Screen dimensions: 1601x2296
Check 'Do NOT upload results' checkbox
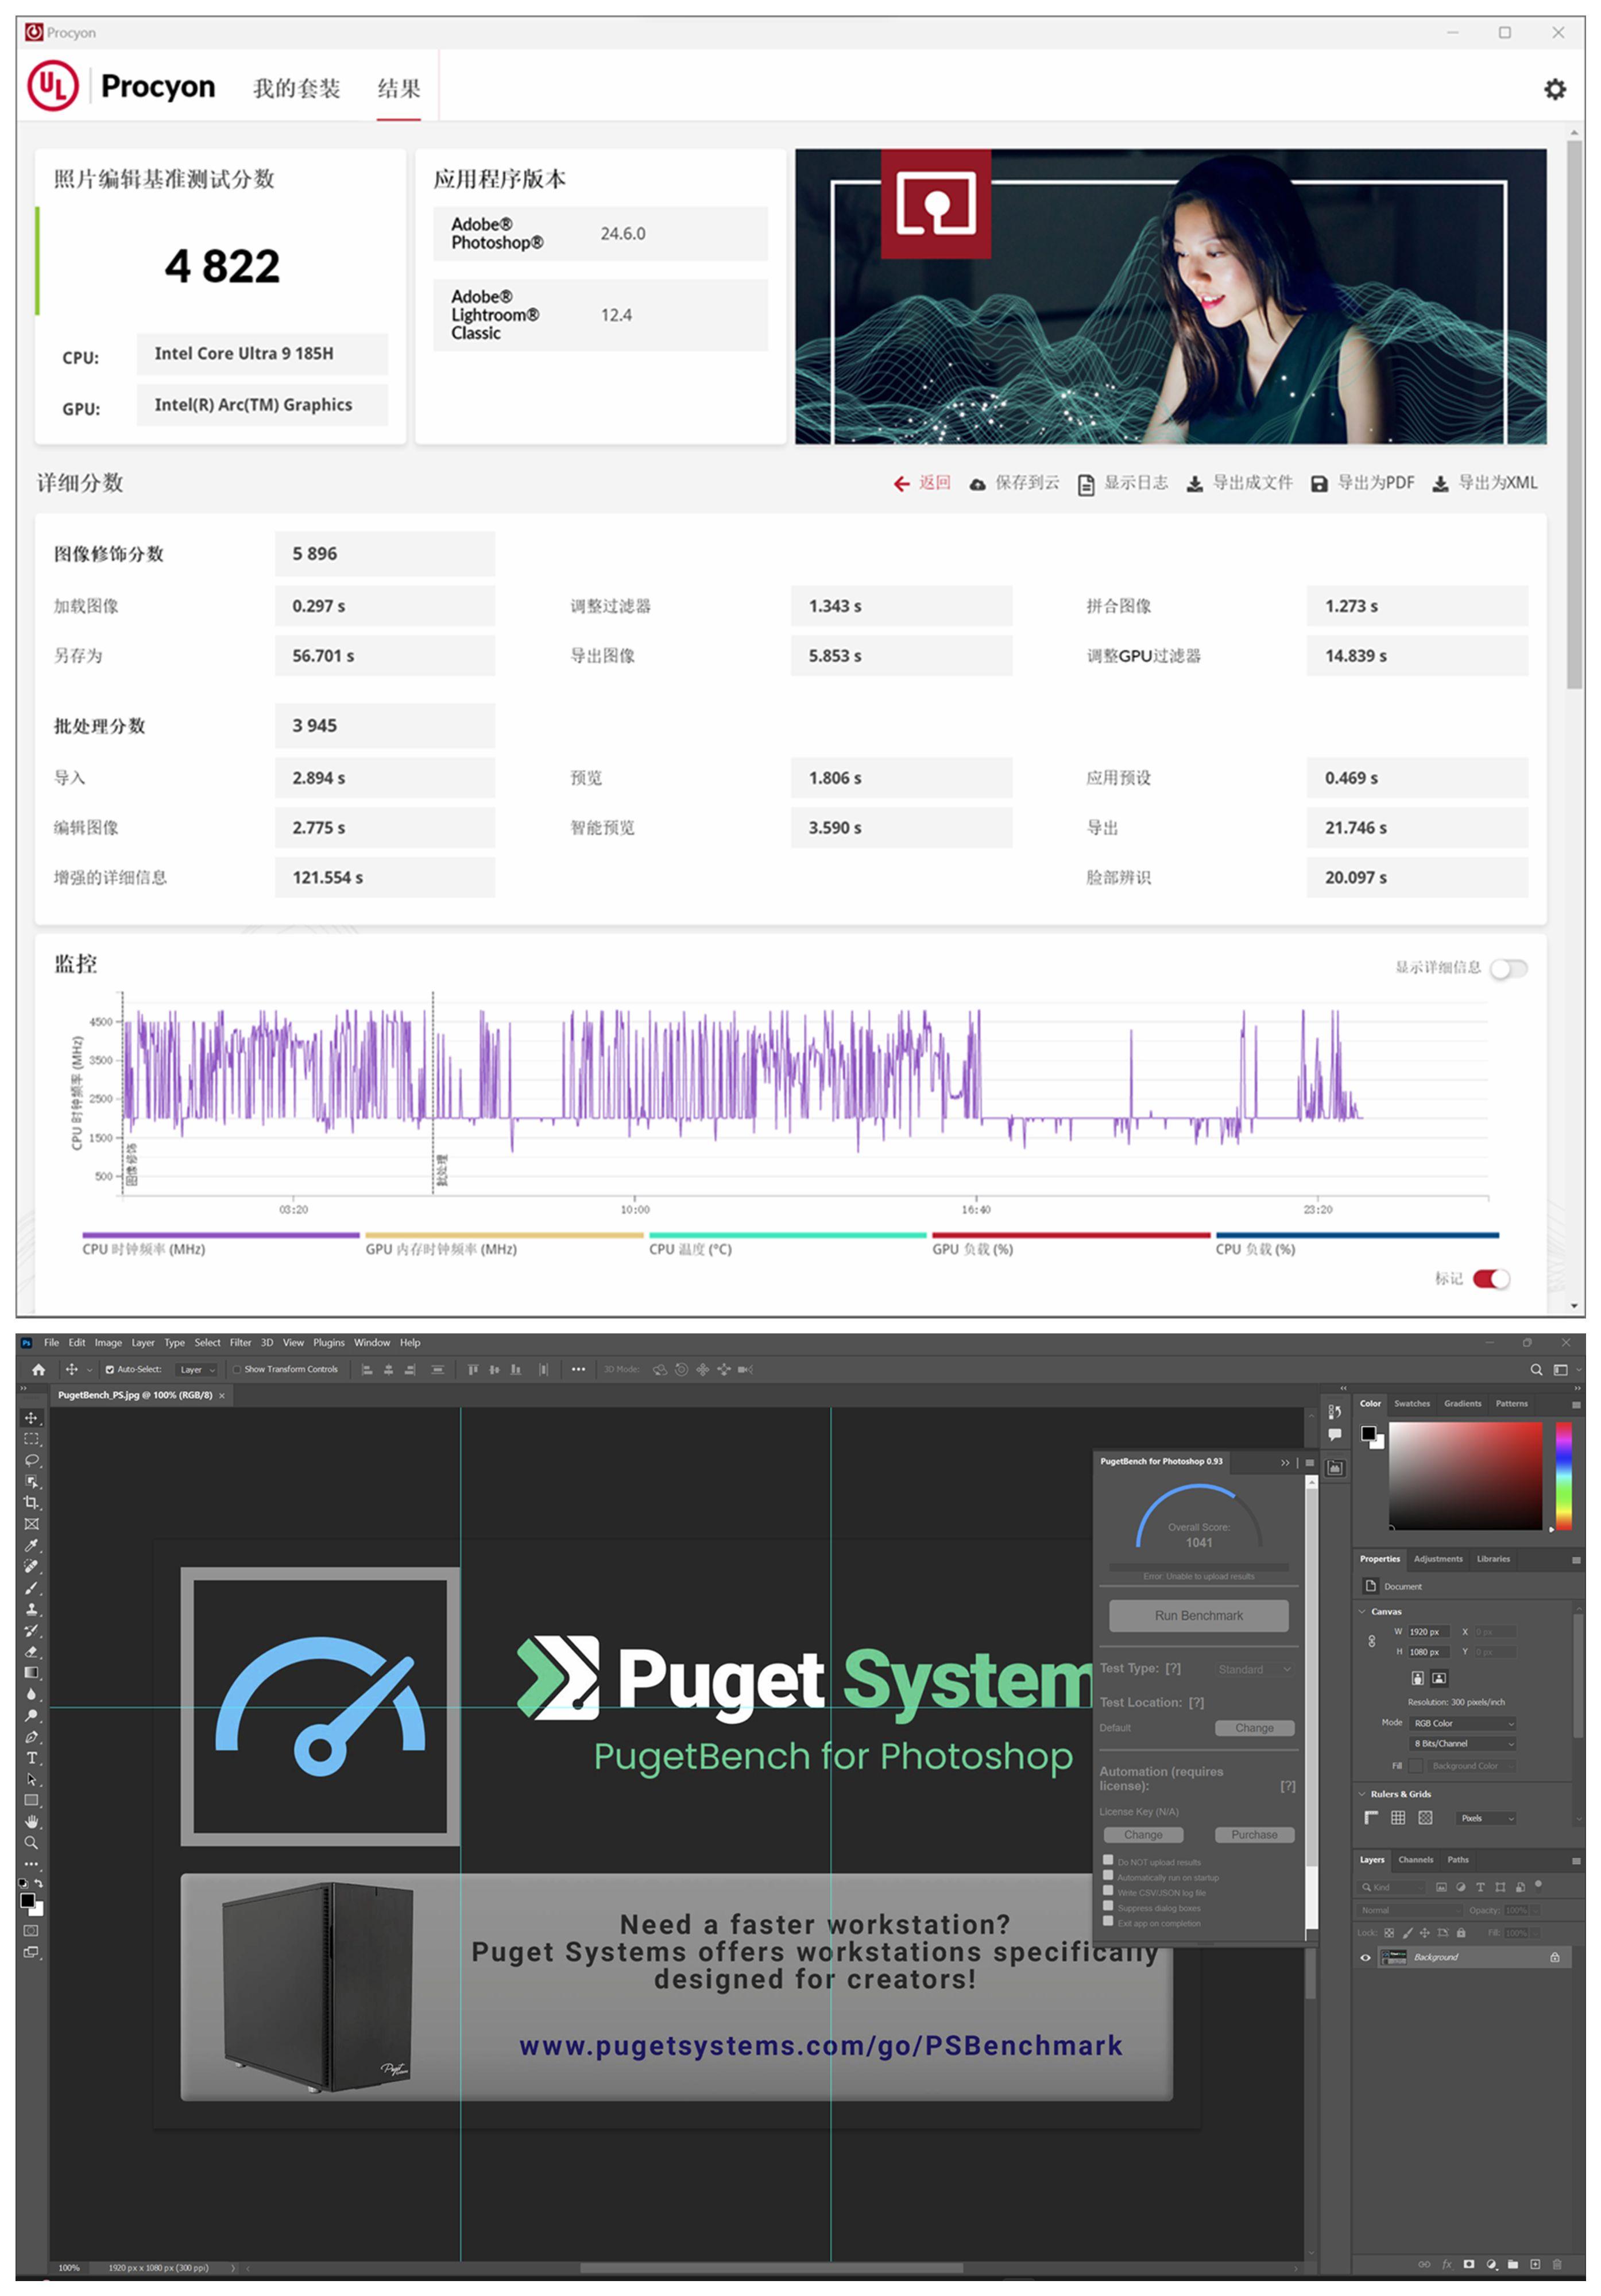tap(1108, 1860)
